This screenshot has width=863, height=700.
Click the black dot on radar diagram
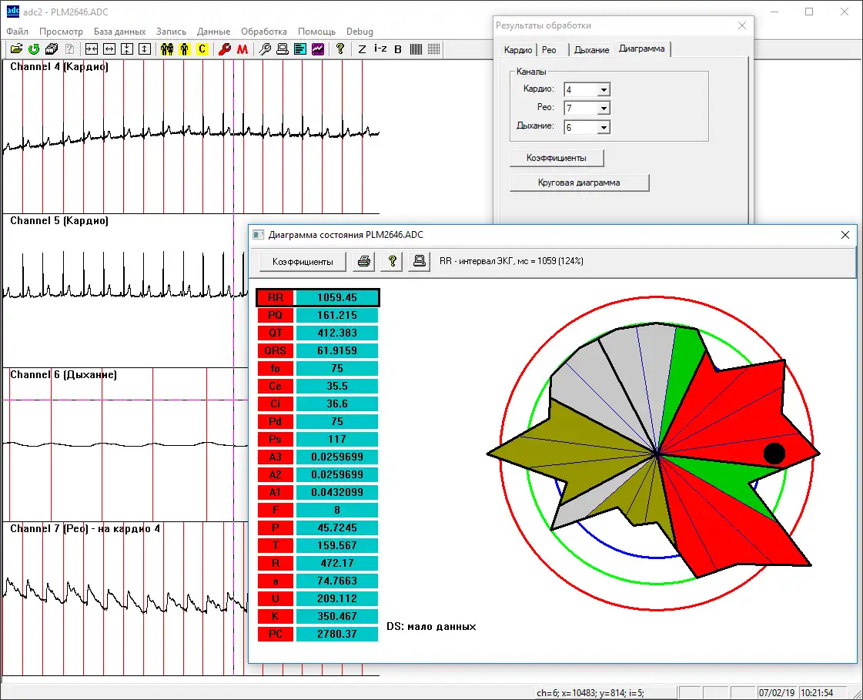[774, 454]
